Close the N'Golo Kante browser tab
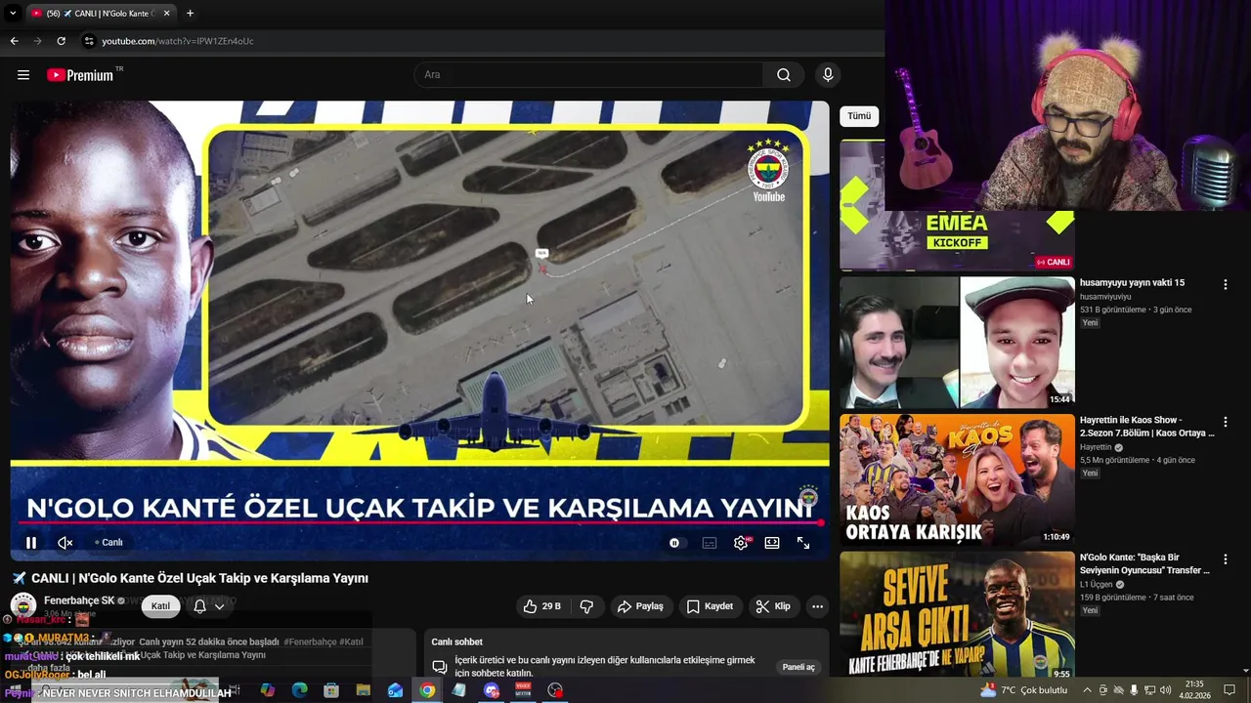 coord(166,13)
